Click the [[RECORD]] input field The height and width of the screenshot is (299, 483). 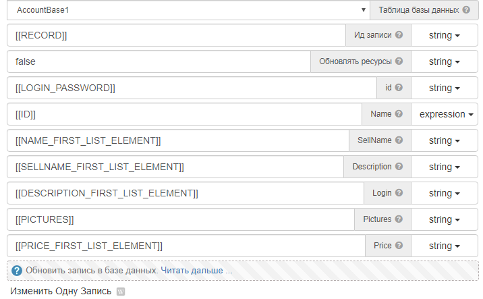coord(175,35)
